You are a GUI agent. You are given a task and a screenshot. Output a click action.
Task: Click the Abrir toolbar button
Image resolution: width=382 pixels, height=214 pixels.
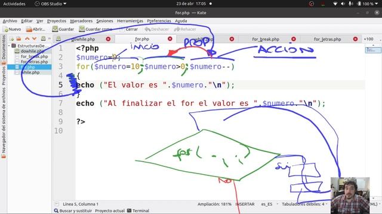36,29
